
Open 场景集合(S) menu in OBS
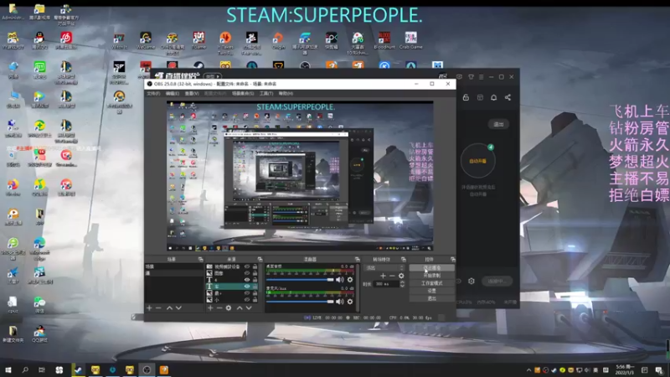pyautogui.click(x=243, y=93)
